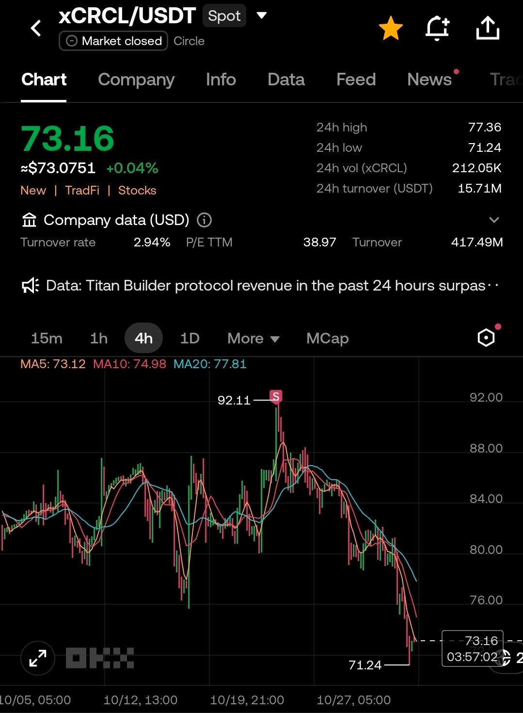523x713 pixels.
Task: Tap the announcement megaphone icon
Action: 30,286
